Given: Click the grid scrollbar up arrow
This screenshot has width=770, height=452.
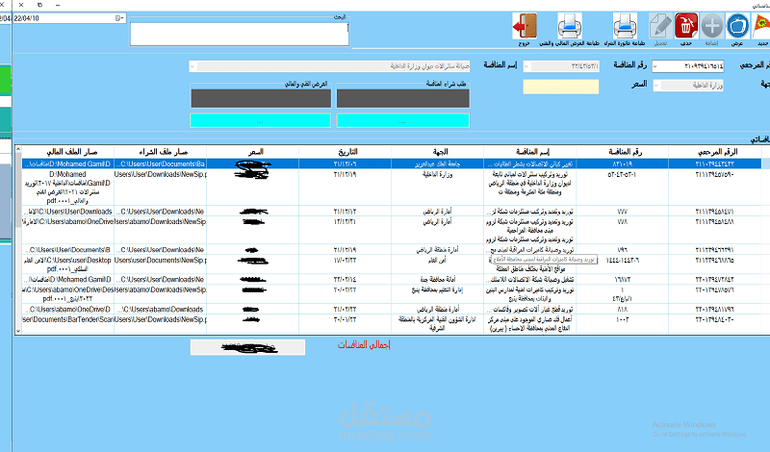Looking at the screenshot, I should pyautogui.click(x=18, y=149).
